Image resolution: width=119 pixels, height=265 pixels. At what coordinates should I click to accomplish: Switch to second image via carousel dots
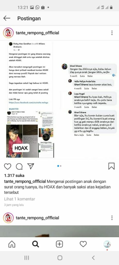click(61, 166)
